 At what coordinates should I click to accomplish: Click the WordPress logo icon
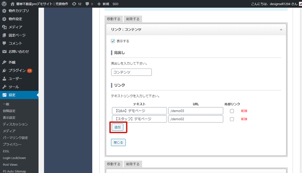4,4
